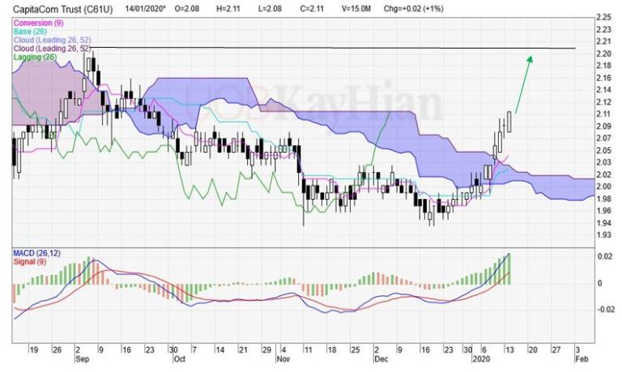Select the Conversion (9) legend entry

(38, 23)
